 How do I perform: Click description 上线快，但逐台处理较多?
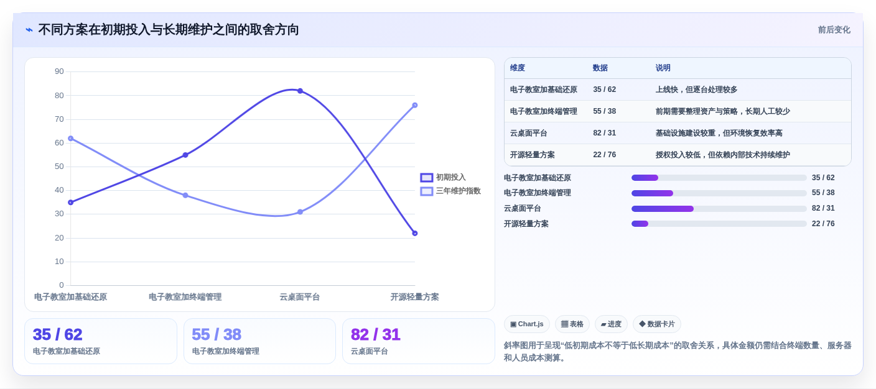coord(697,89)
